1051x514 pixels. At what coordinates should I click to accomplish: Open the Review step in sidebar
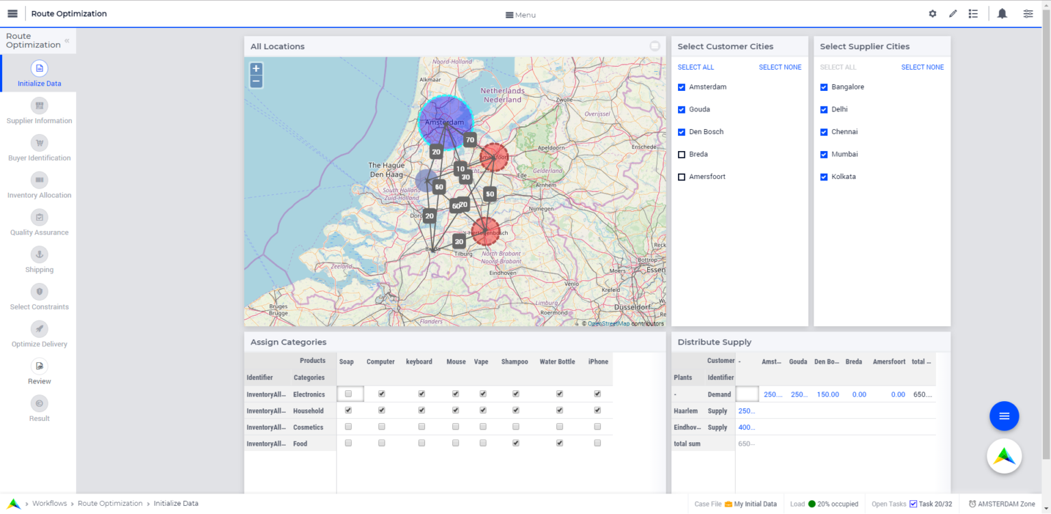point(39,366)
